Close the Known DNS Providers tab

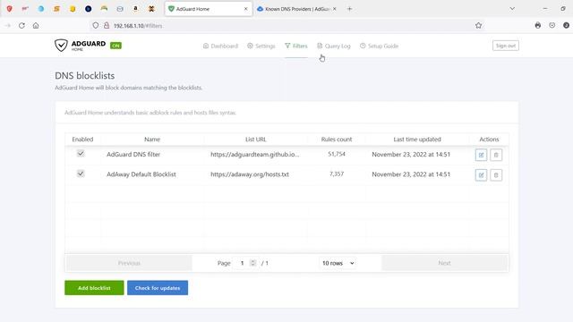point(334,9)
